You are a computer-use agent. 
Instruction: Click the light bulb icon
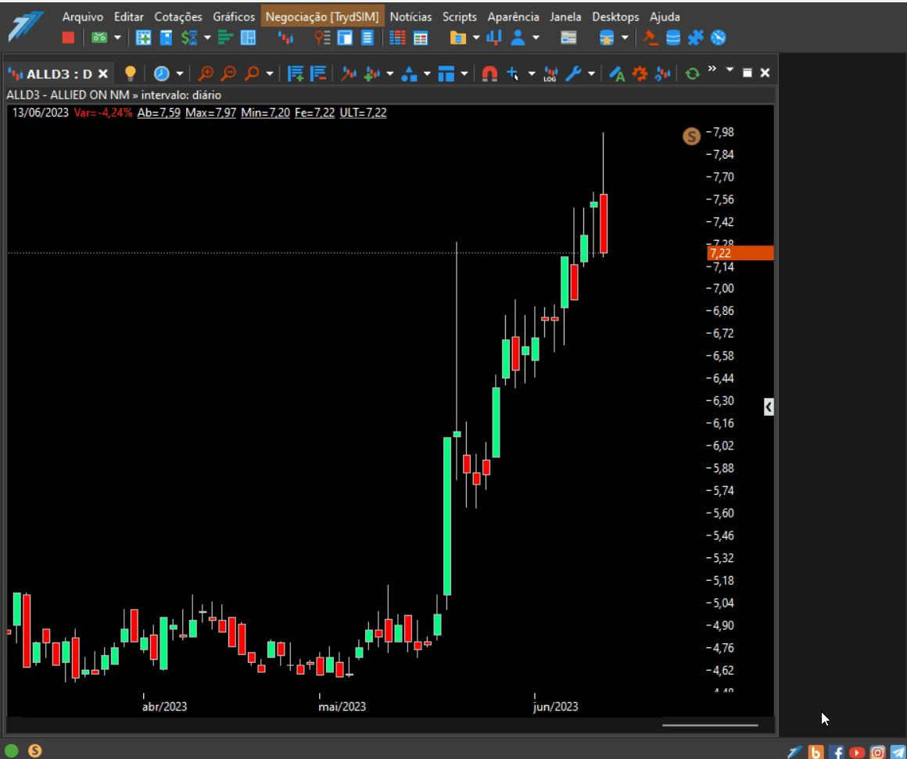coord(130,73)
